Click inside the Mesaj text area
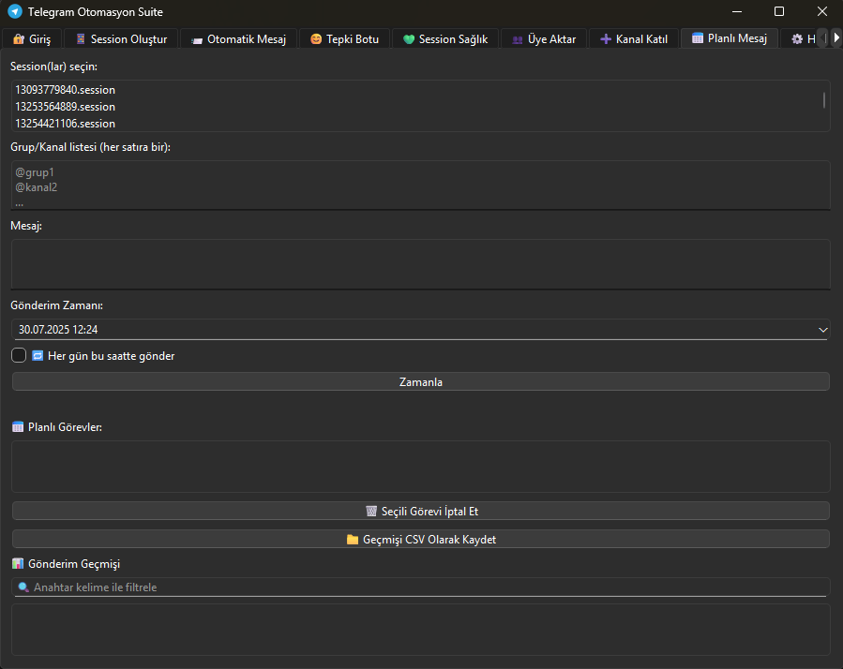The height and width of the screenshot is (669, 843). [420, 264]
